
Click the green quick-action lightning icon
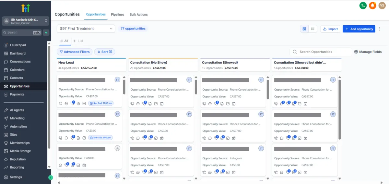tap(46, 32)
